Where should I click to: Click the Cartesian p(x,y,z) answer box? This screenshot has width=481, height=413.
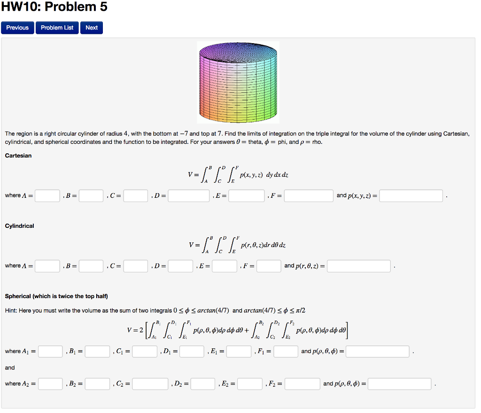(411, 195)
